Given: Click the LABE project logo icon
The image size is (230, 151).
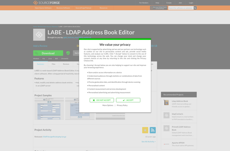Looking at the screenshot, I should [x=39, y=35].
